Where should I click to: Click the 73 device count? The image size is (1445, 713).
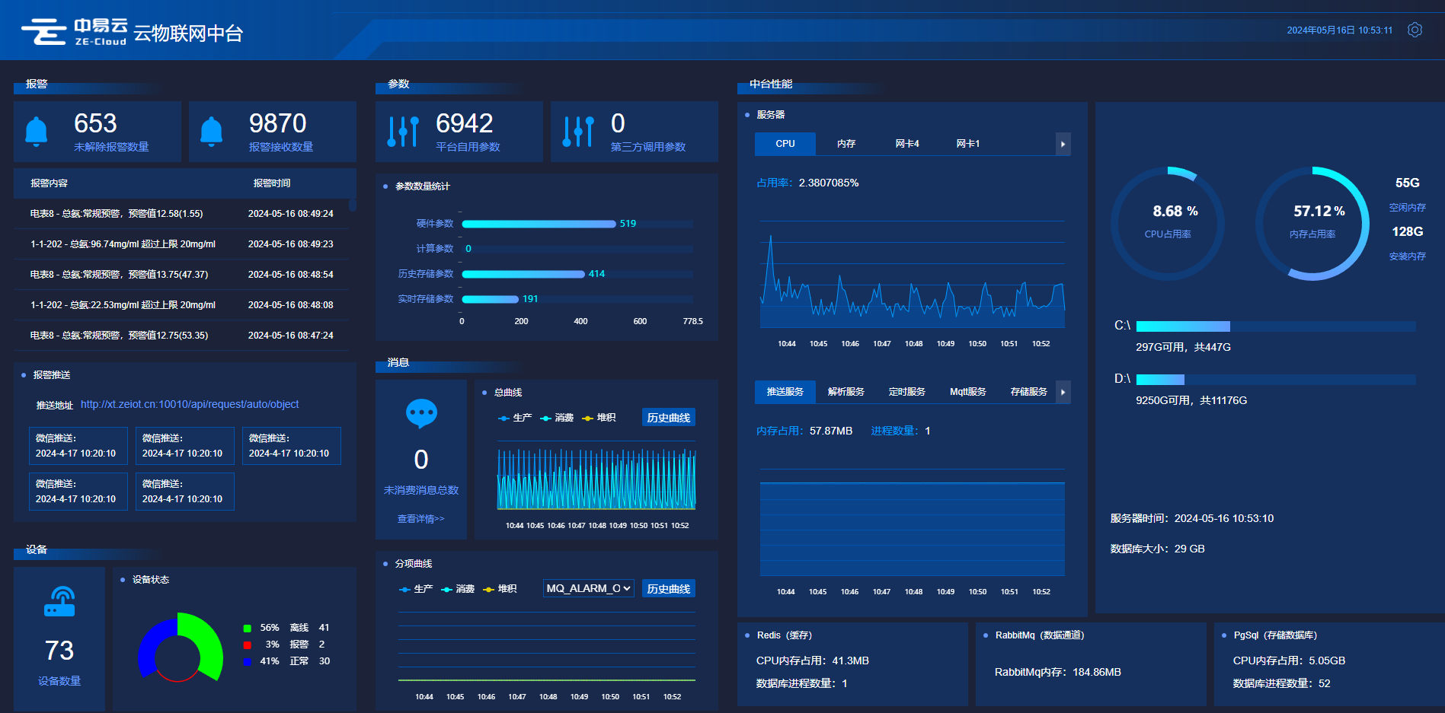point(59,651)
